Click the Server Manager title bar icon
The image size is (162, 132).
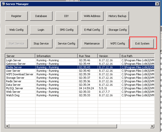tap(3, 4)
